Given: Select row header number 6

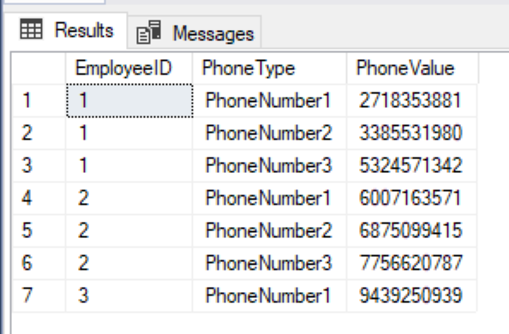Looking at the screenshot, I should 39,263.
